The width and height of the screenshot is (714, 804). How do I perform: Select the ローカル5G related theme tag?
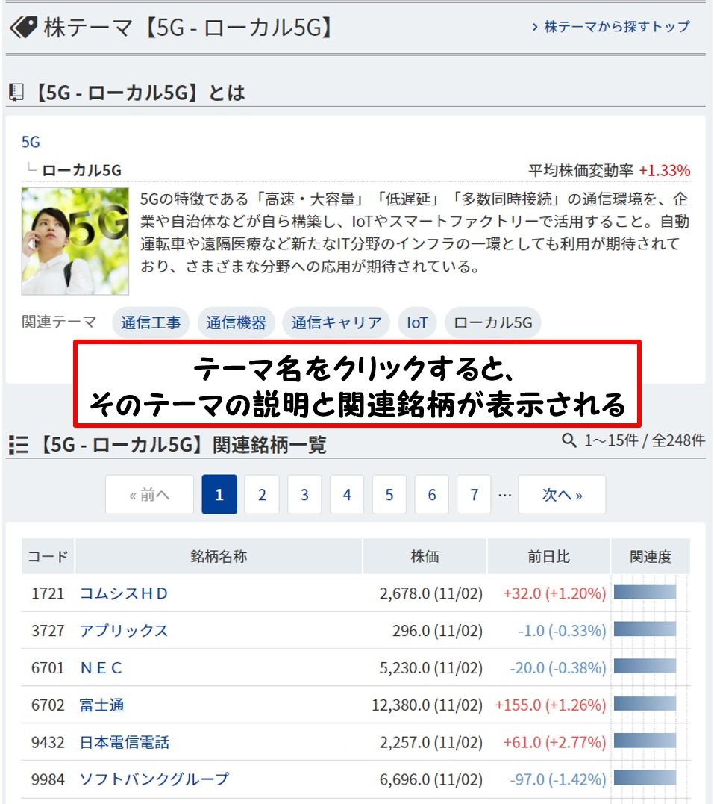tap(492, 322)
